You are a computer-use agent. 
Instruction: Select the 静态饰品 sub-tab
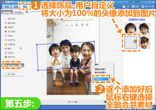(x=7, y=12)
